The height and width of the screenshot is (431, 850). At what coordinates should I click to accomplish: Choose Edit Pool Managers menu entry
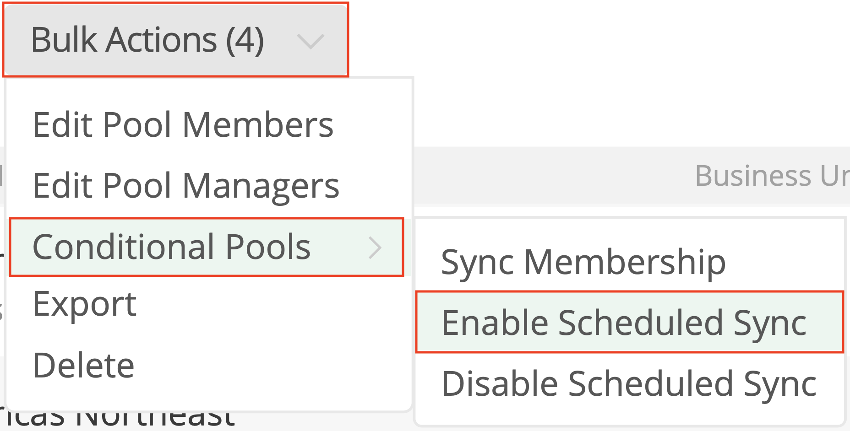(x=186, y=186)
